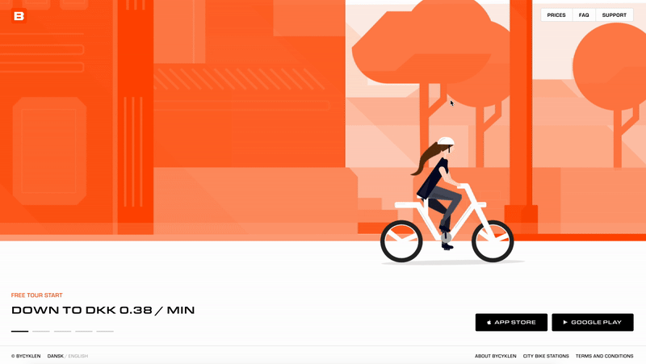Click the Bycyklen B logo icon
The height and width of the screenshot is (364, 646).
coord(19,16)
